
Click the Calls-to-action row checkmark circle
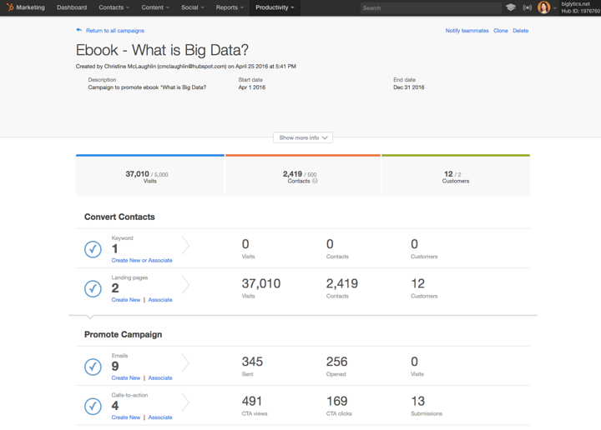tap(93, 406)
